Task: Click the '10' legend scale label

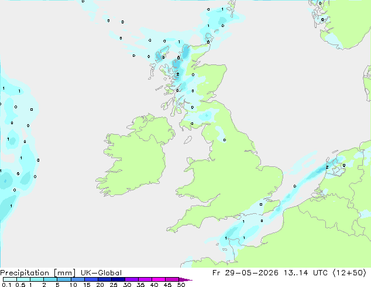Action: coord(73,285)
